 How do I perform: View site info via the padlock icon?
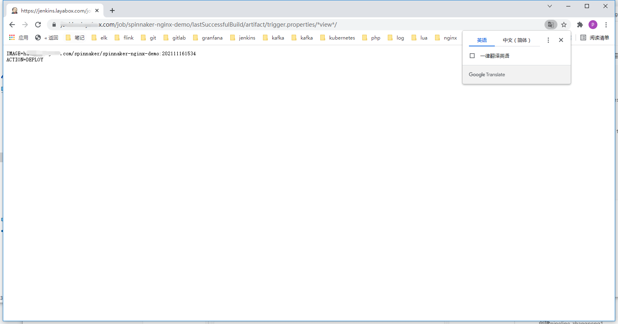pyautogui.click(x=54, y=25)
